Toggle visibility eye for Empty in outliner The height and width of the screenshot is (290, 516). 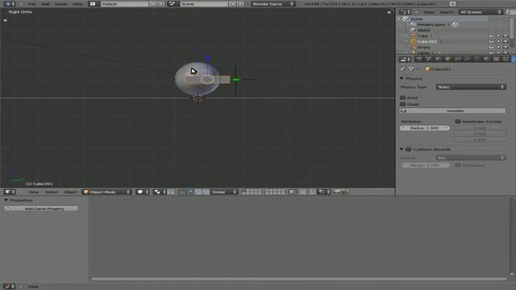(x=491, y=47)
